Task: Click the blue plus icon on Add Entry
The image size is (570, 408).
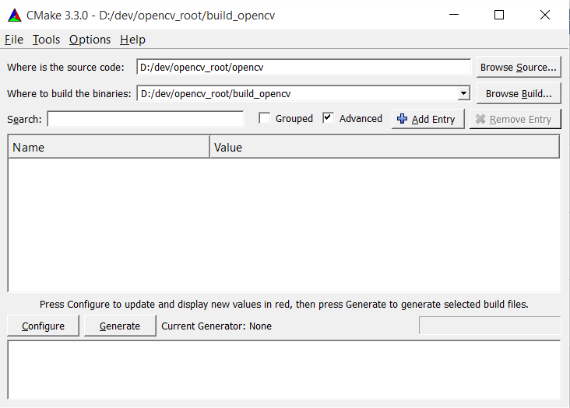Action: 402,119
